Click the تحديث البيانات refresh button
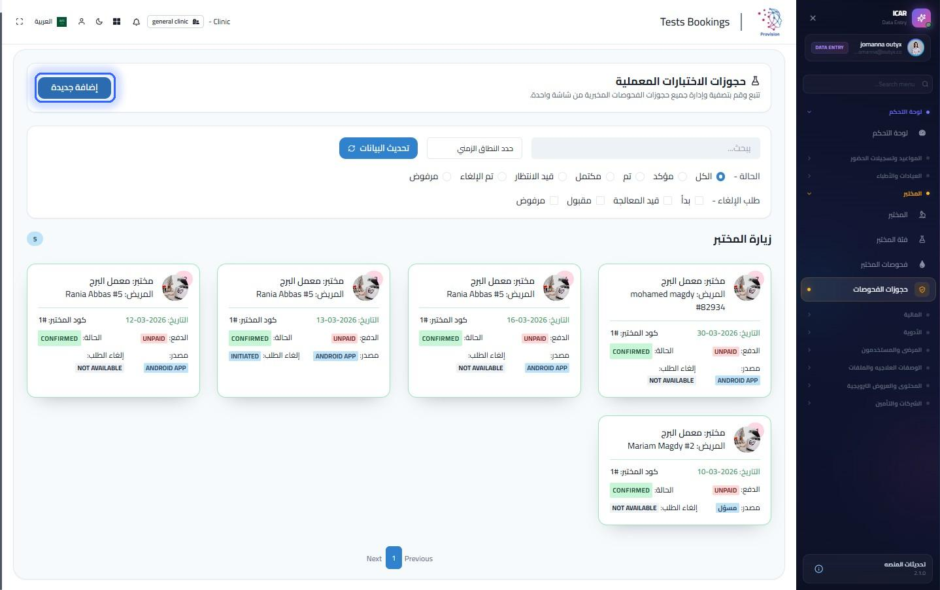This screenshot has width=940, height=590. point(378,148)
